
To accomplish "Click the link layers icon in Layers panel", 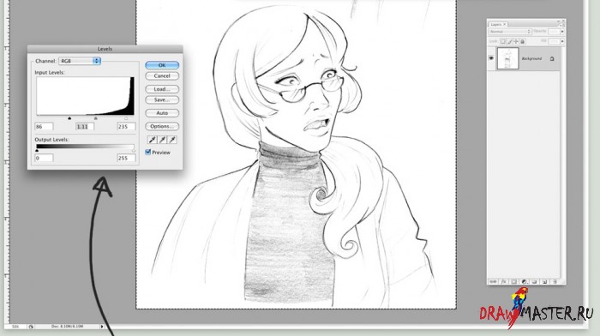I will [x=493, y=282].
